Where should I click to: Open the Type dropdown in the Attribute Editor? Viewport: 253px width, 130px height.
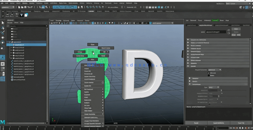214,87
